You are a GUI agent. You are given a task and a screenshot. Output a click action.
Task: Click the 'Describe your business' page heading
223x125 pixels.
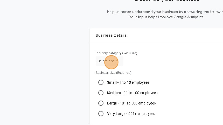[x=167, y=1]
